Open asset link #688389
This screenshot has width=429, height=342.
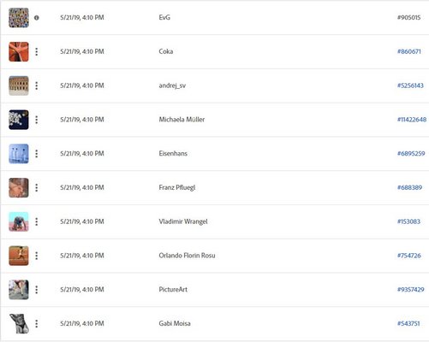[x=409, y=187]
